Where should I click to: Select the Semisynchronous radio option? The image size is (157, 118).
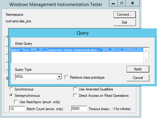click(11, 95)
